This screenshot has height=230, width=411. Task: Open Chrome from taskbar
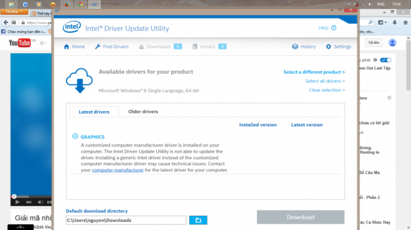[x=81, y=4]
